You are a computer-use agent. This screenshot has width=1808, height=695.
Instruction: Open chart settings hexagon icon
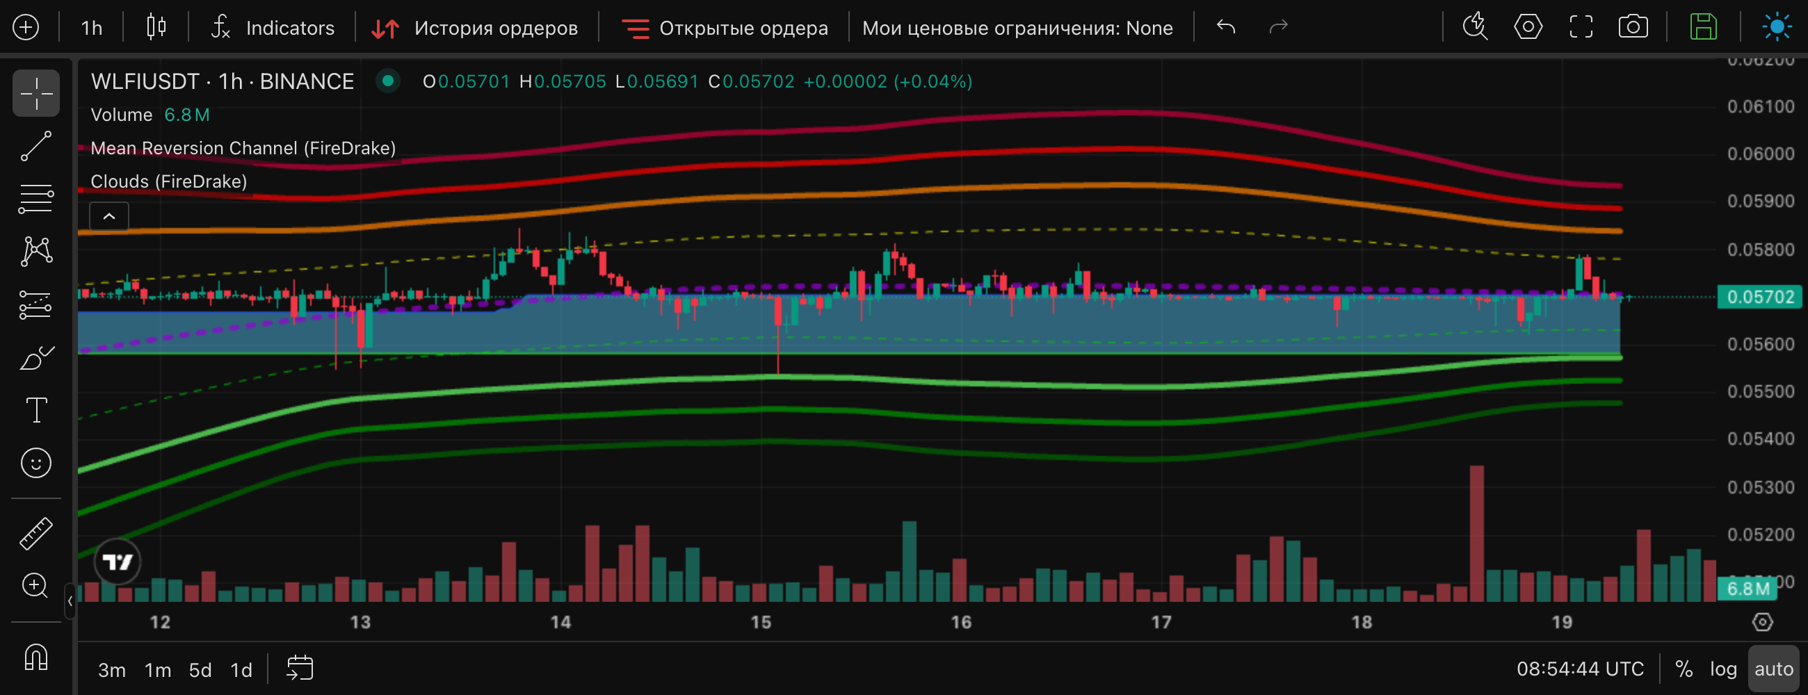(1528, 27)
